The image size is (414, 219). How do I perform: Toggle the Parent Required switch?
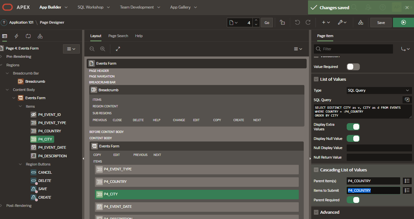click(353, 200)
